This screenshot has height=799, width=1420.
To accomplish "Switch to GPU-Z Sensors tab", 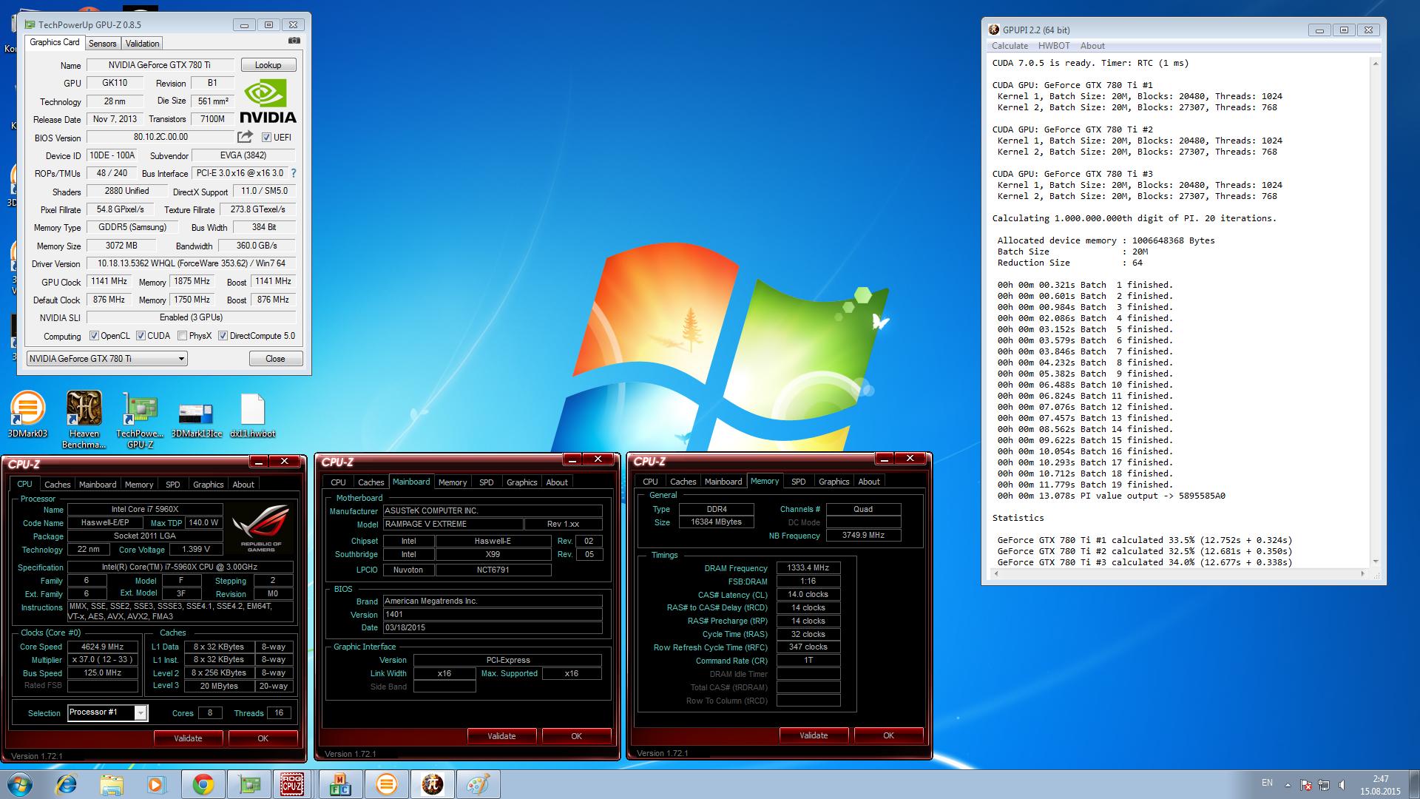I will pyautogui.click(x=102, y=44).
